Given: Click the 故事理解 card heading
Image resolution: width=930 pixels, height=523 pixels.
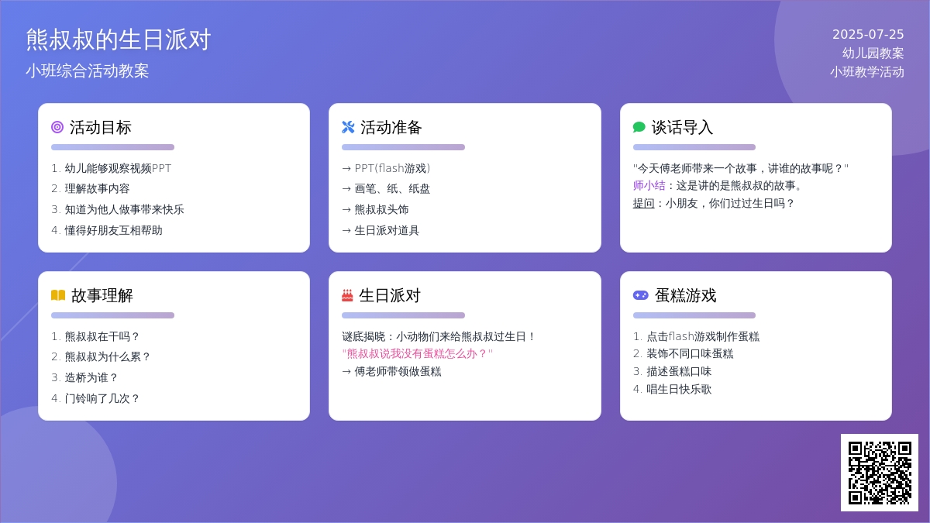Looking at the screenshot, I should click(102, 295).
